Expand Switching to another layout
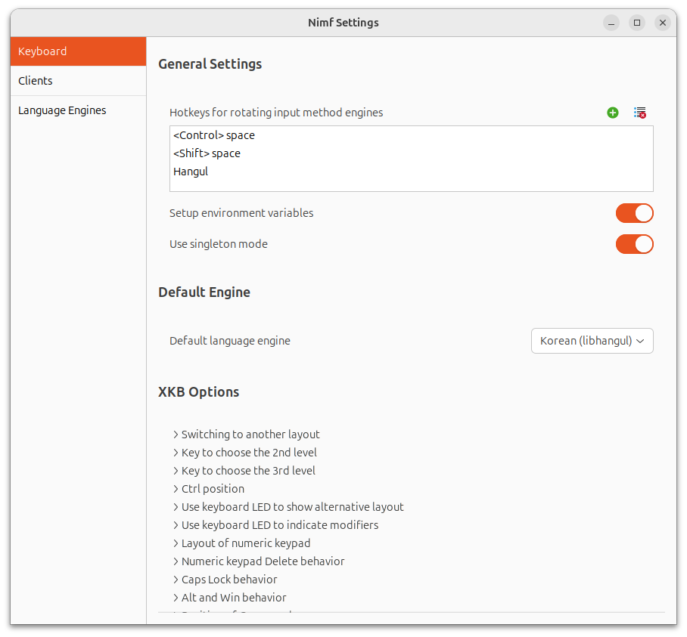The width and height of the screenshot is (687, 637). click(176, 434)
